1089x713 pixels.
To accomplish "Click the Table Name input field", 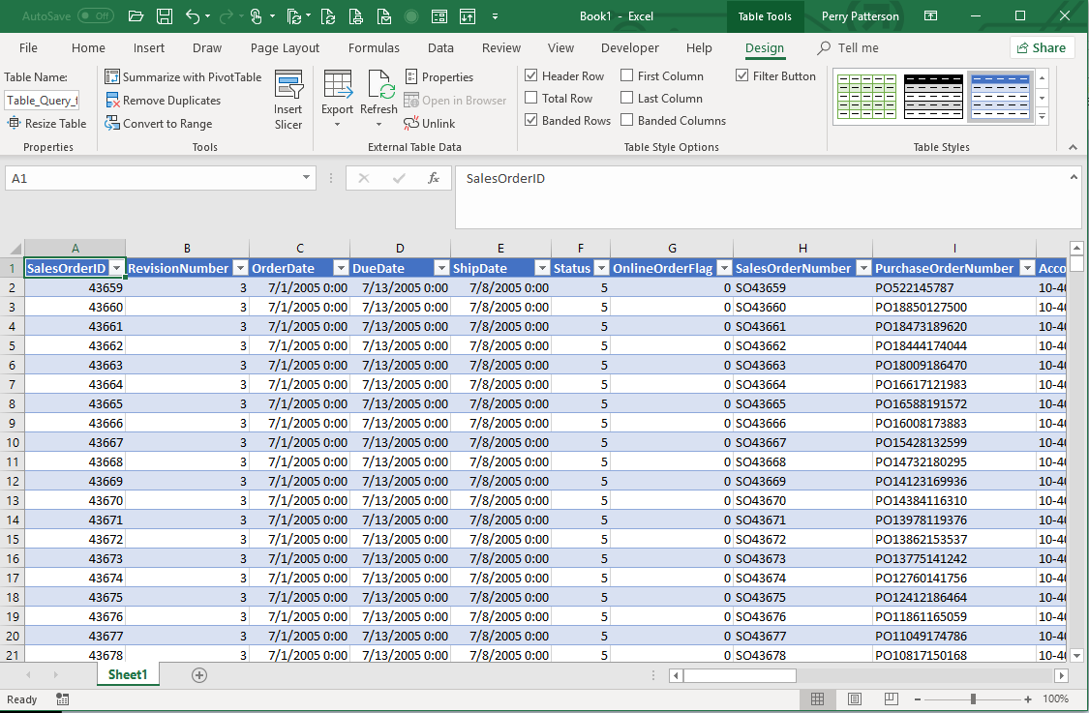I will (42, 101).
